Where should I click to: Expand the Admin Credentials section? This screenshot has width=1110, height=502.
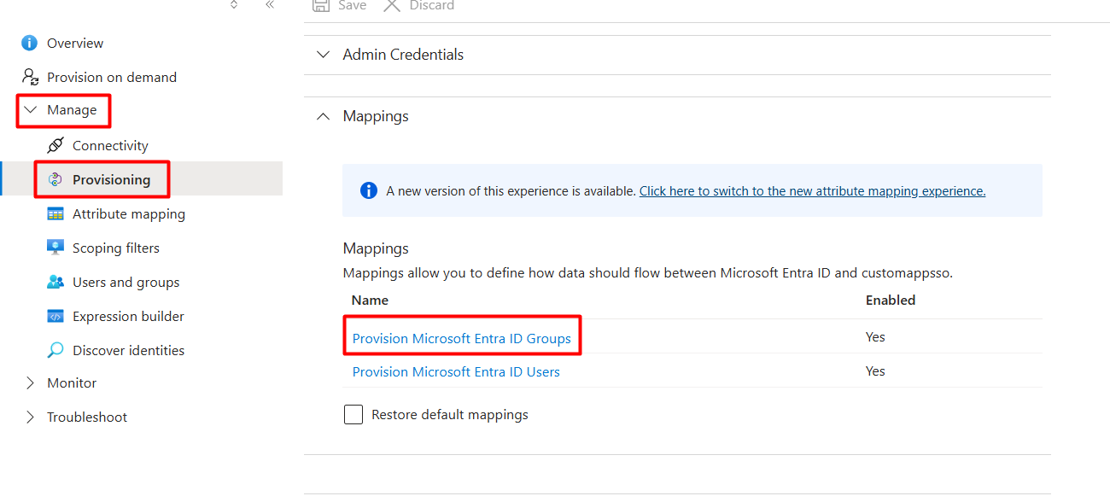[323, 55]
